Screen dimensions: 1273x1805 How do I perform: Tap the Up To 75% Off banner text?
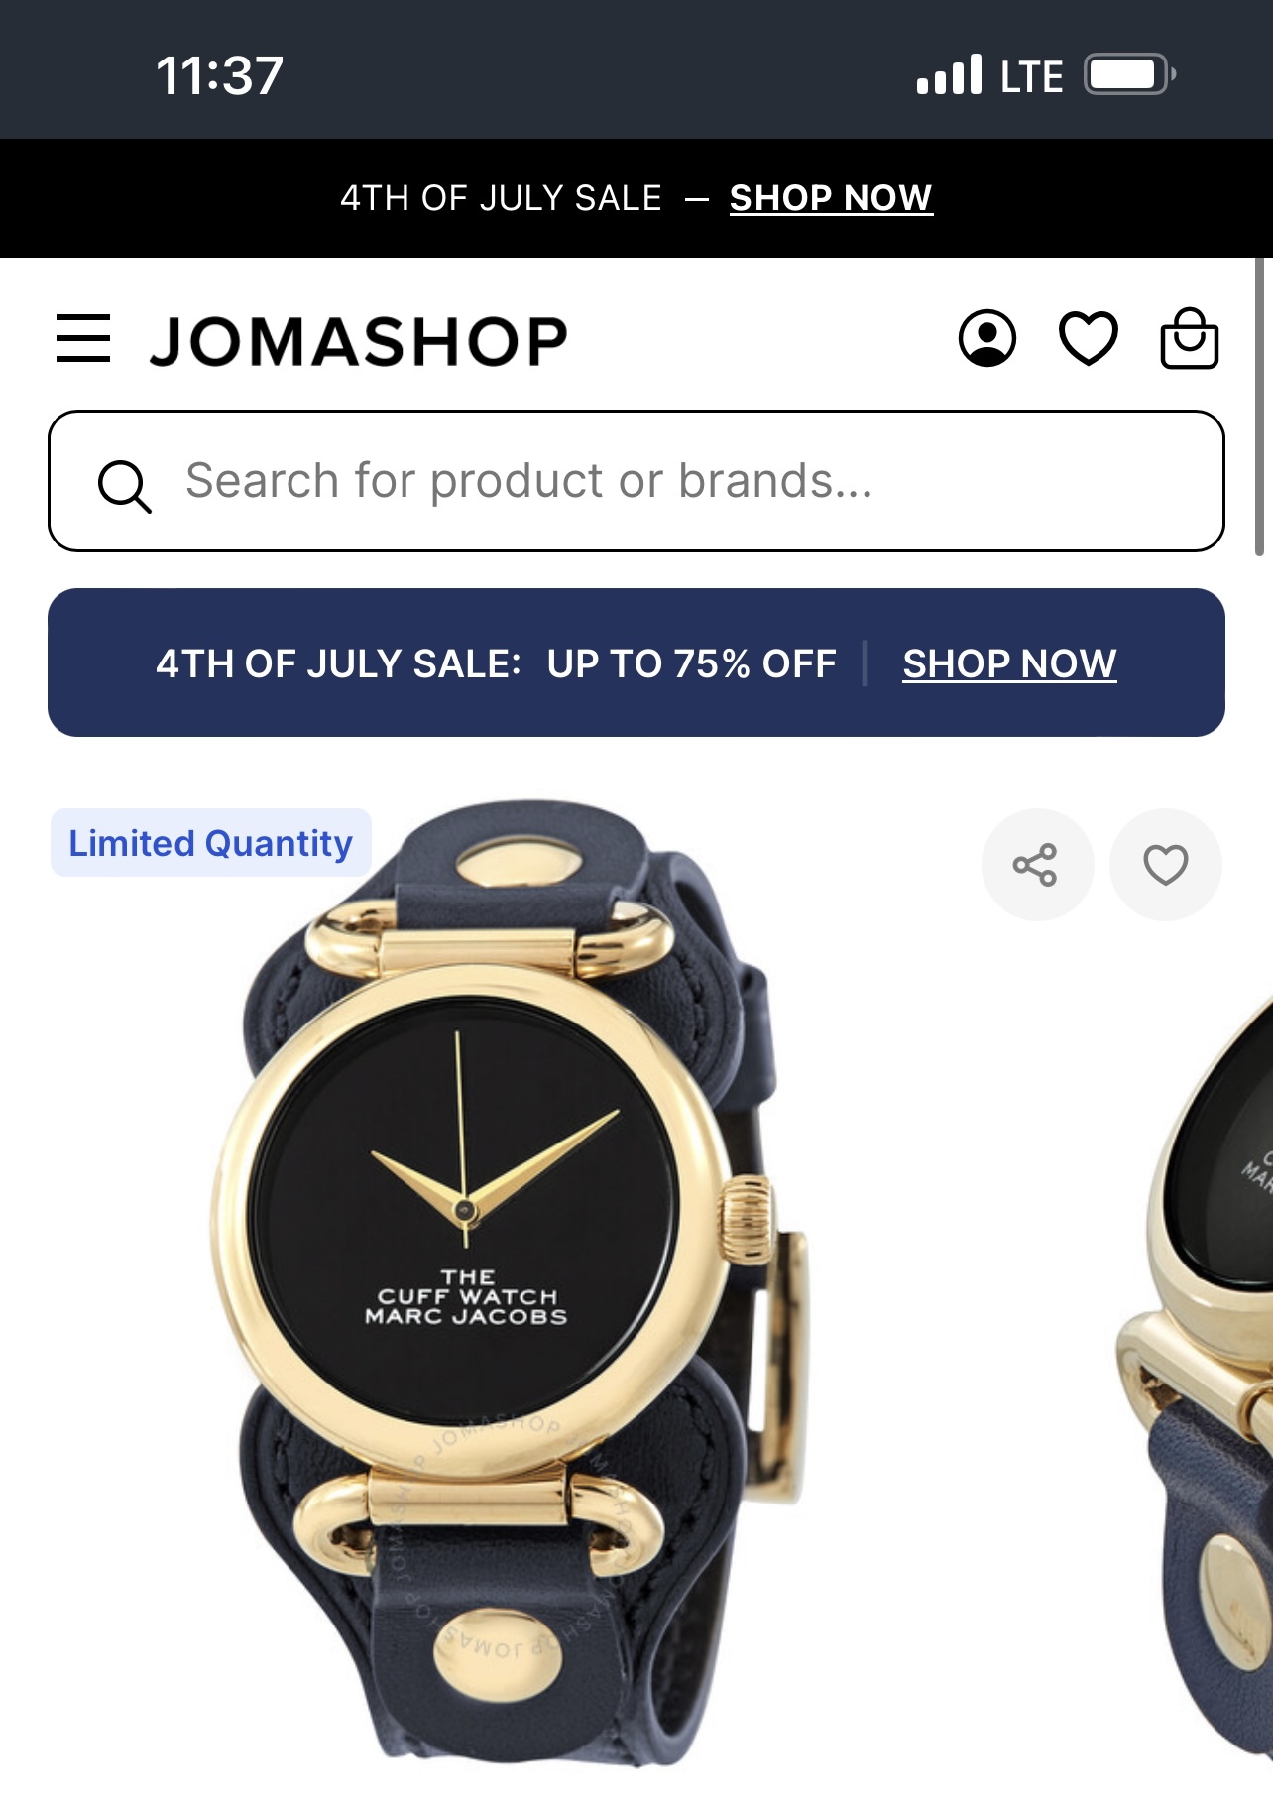point(692,663)
